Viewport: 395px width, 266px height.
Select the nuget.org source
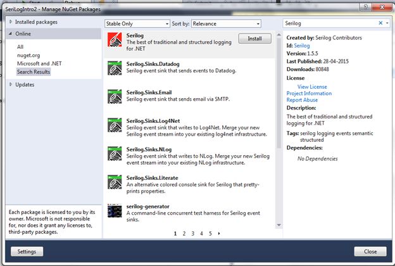(x=28, y=55)
